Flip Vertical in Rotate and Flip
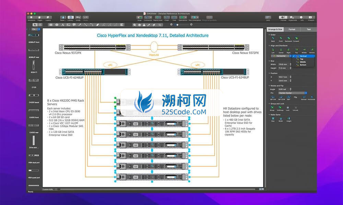This screenshot has height=205, width=343. (304, 97)
